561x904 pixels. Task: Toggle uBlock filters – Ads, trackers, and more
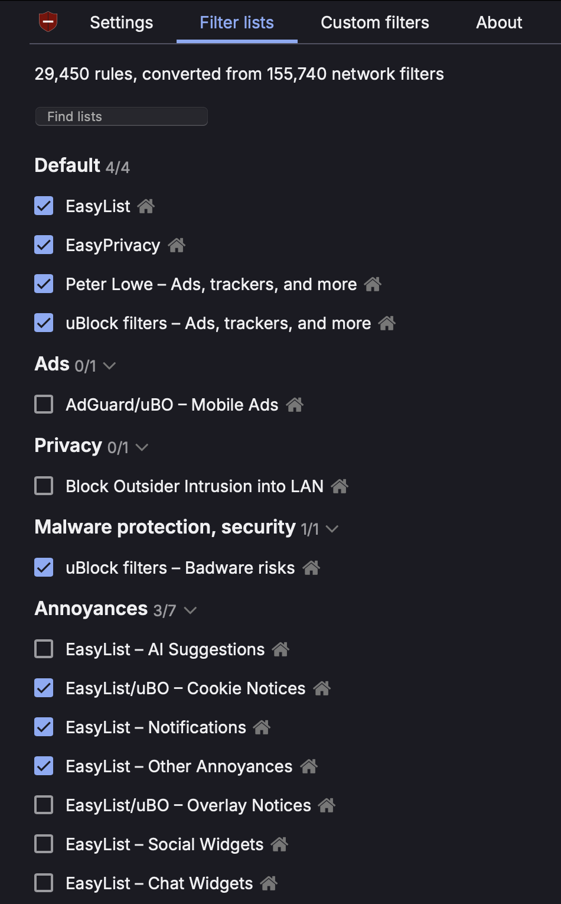(44, 323)
